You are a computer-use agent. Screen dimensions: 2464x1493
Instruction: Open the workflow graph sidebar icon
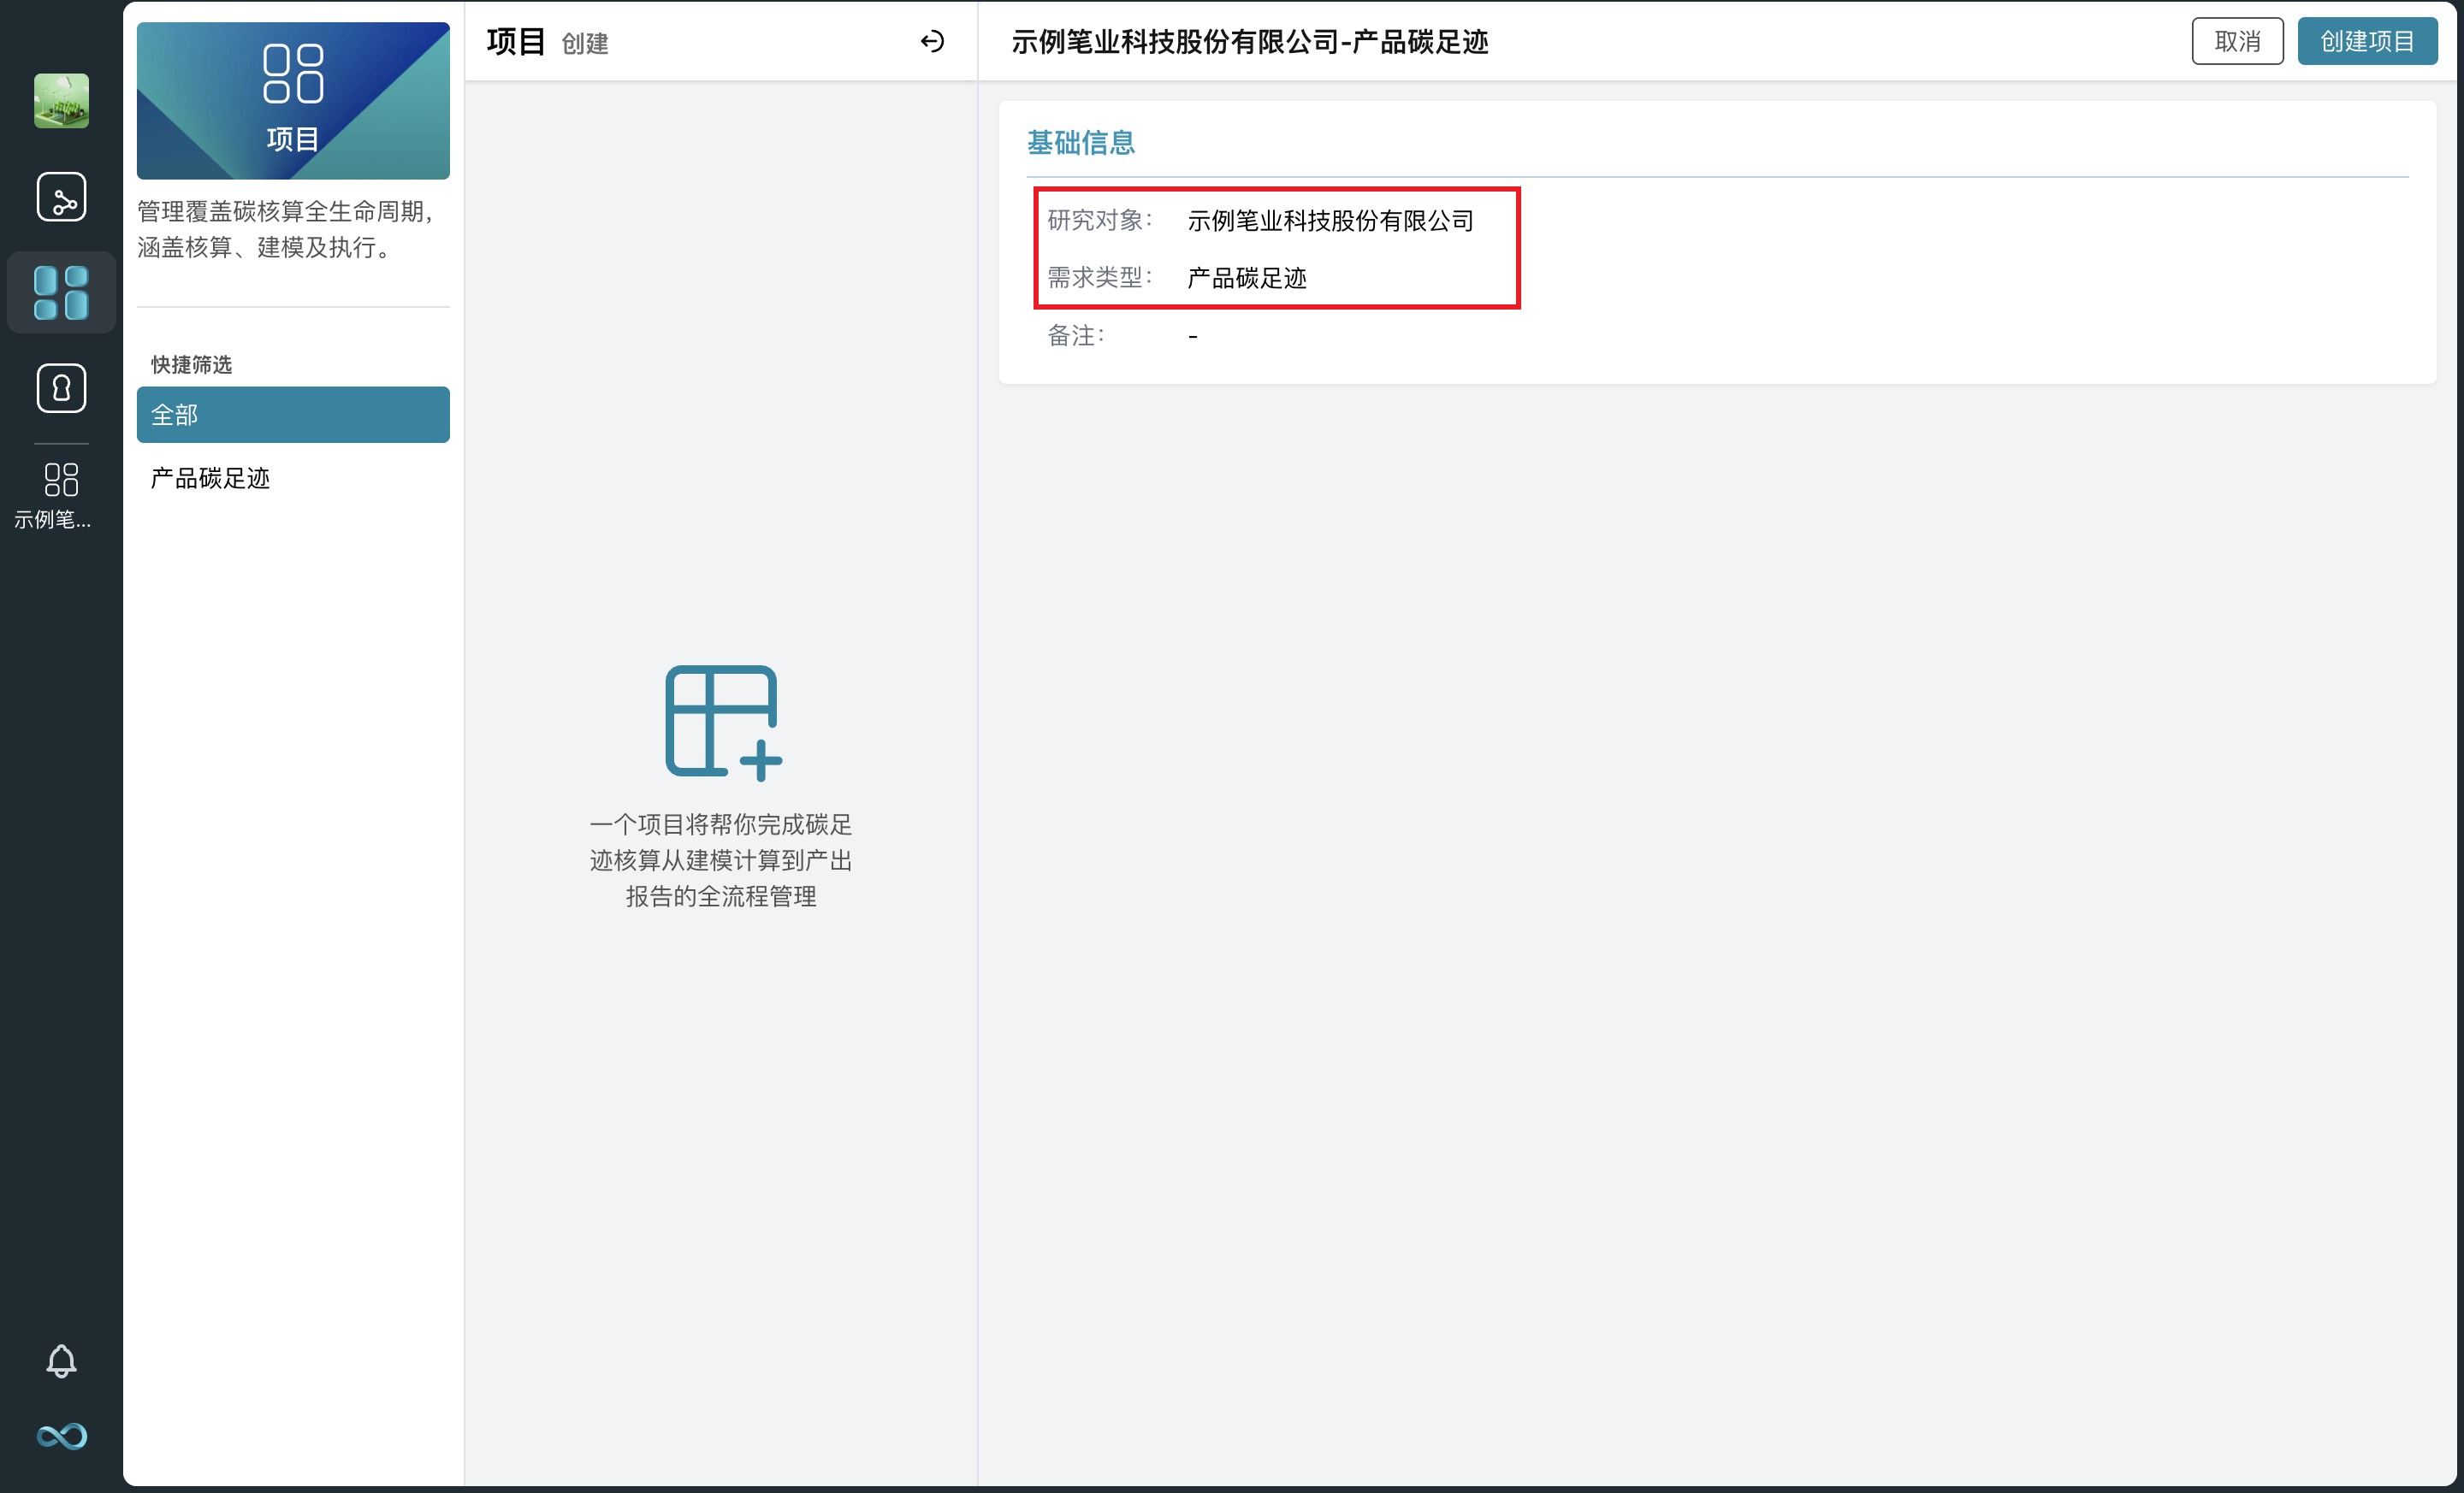61,196
